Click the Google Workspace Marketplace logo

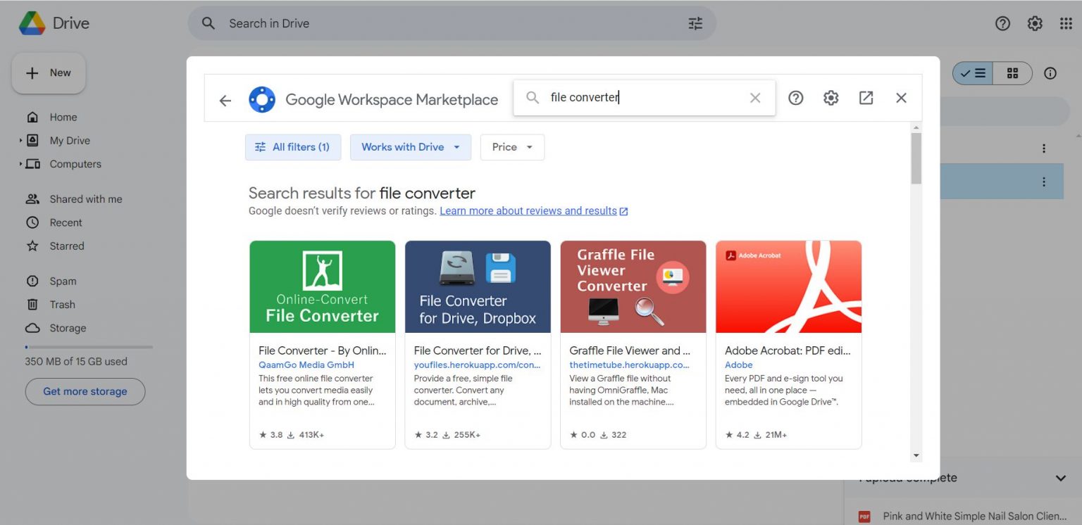click(x=262, y=100)
